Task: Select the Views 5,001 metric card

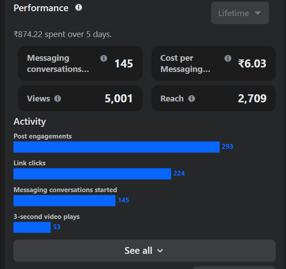Action: point(80,98)
